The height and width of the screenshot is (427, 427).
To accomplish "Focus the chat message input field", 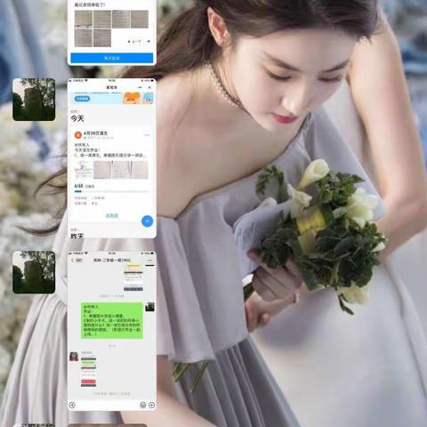I will pos(108,405).
